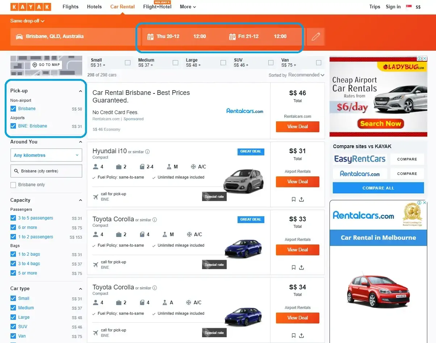Share the S$ 33 Toyota Corolla deal

(x=302, y=268)
